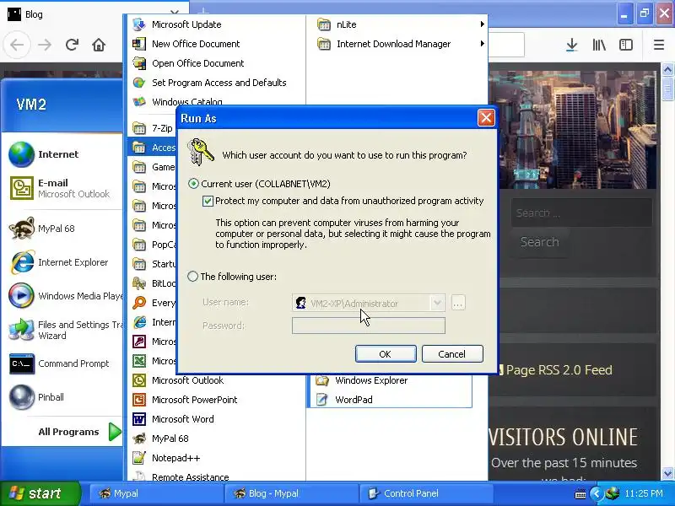Click OK in the Run As dialog

(x=386, y=353)
